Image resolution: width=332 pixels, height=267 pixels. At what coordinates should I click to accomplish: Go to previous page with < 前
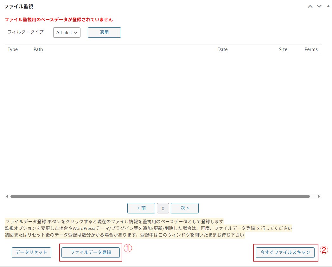tap(141, 208)
